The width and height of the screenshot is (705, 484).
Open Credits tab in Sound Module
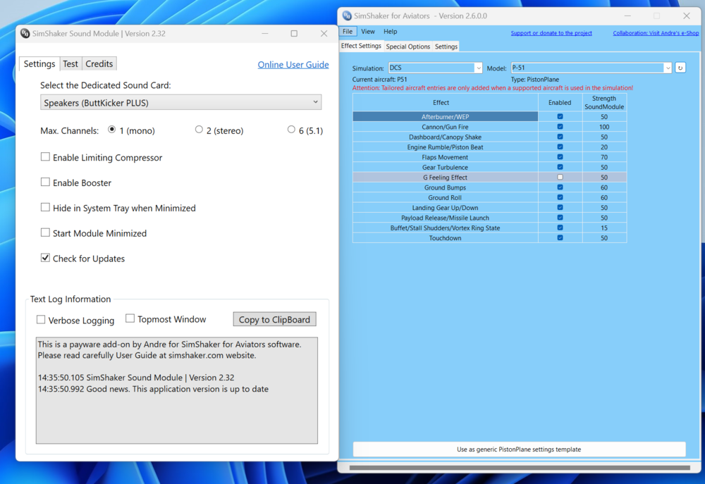coord(99,64)
